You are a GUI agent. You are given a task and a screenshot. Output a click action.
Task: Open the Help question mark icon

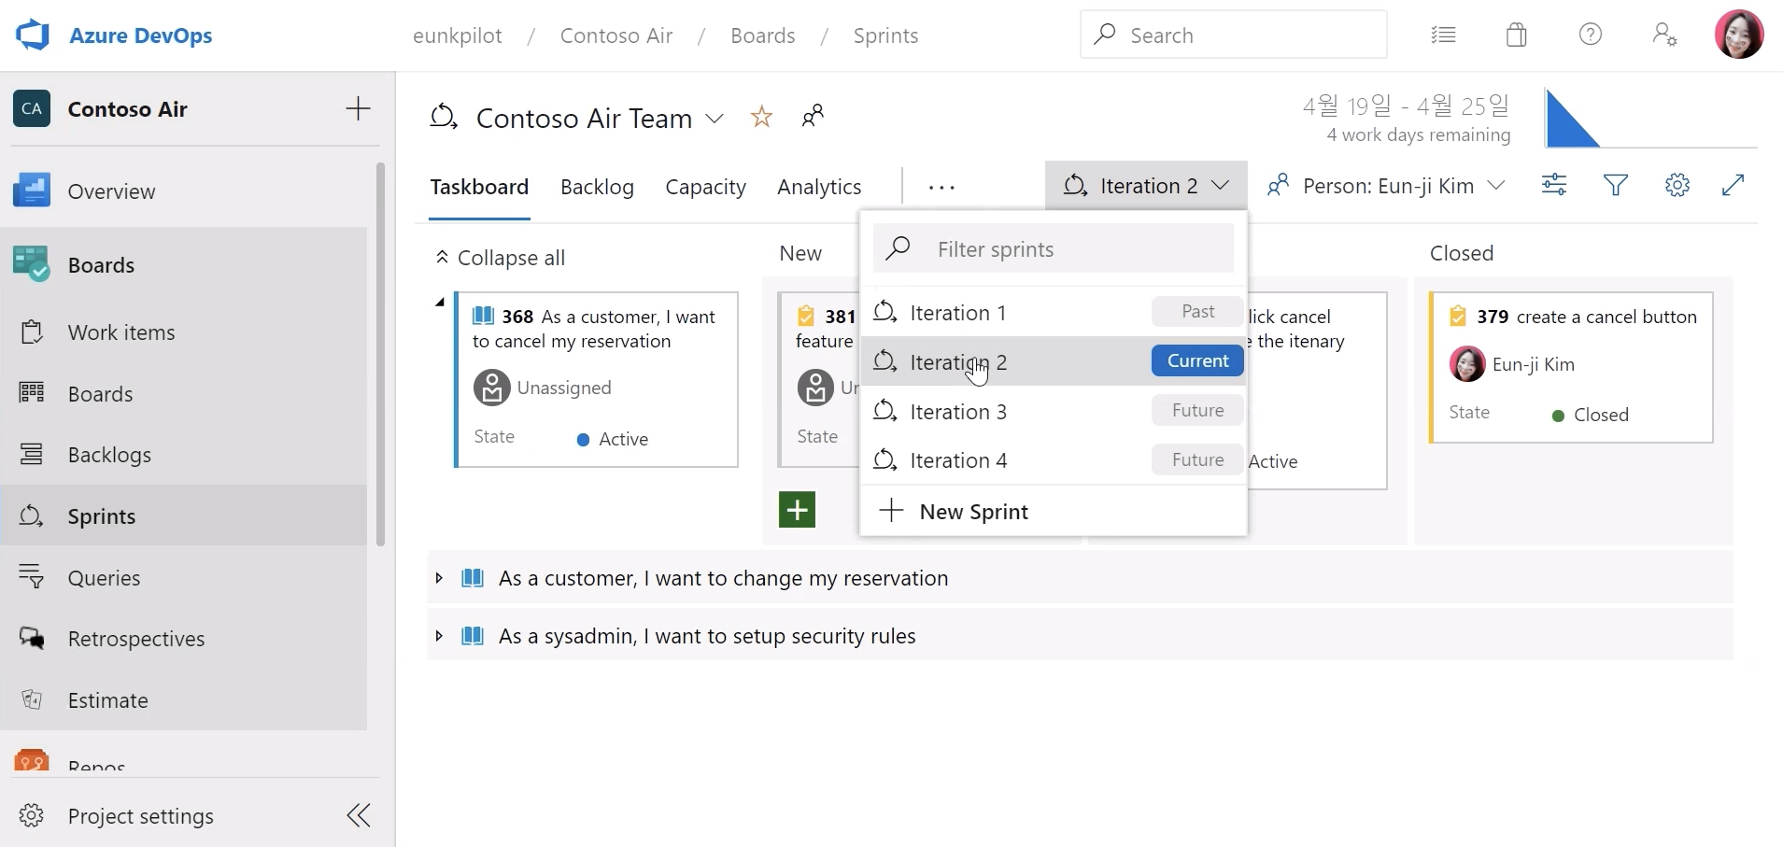(x=1591, y=35)
